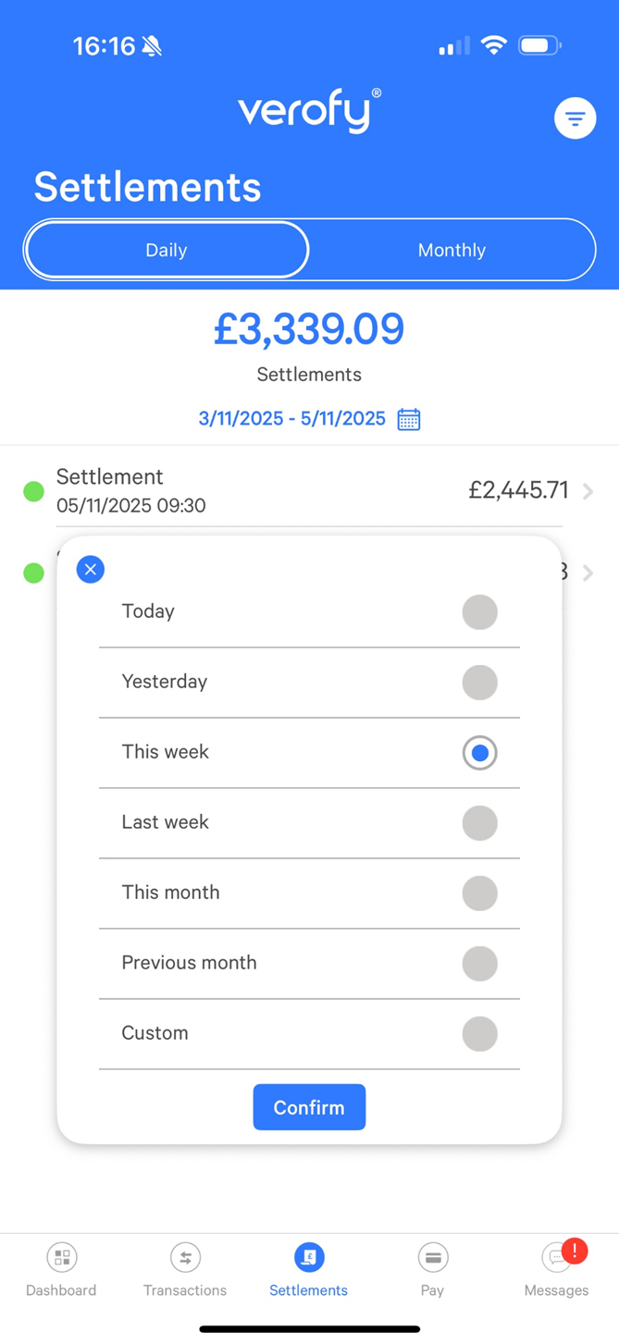Expand the second settlement row chevron
This screenshot has width=619, height=1344.
(588, 573)
